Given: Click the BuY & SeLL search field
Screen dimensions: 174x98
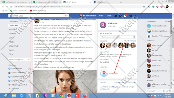Looking at the screenshot, I should [x=38, y=16].
